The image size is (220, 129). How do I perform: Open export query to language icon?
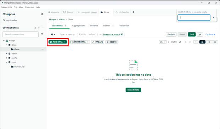(200, 34)
